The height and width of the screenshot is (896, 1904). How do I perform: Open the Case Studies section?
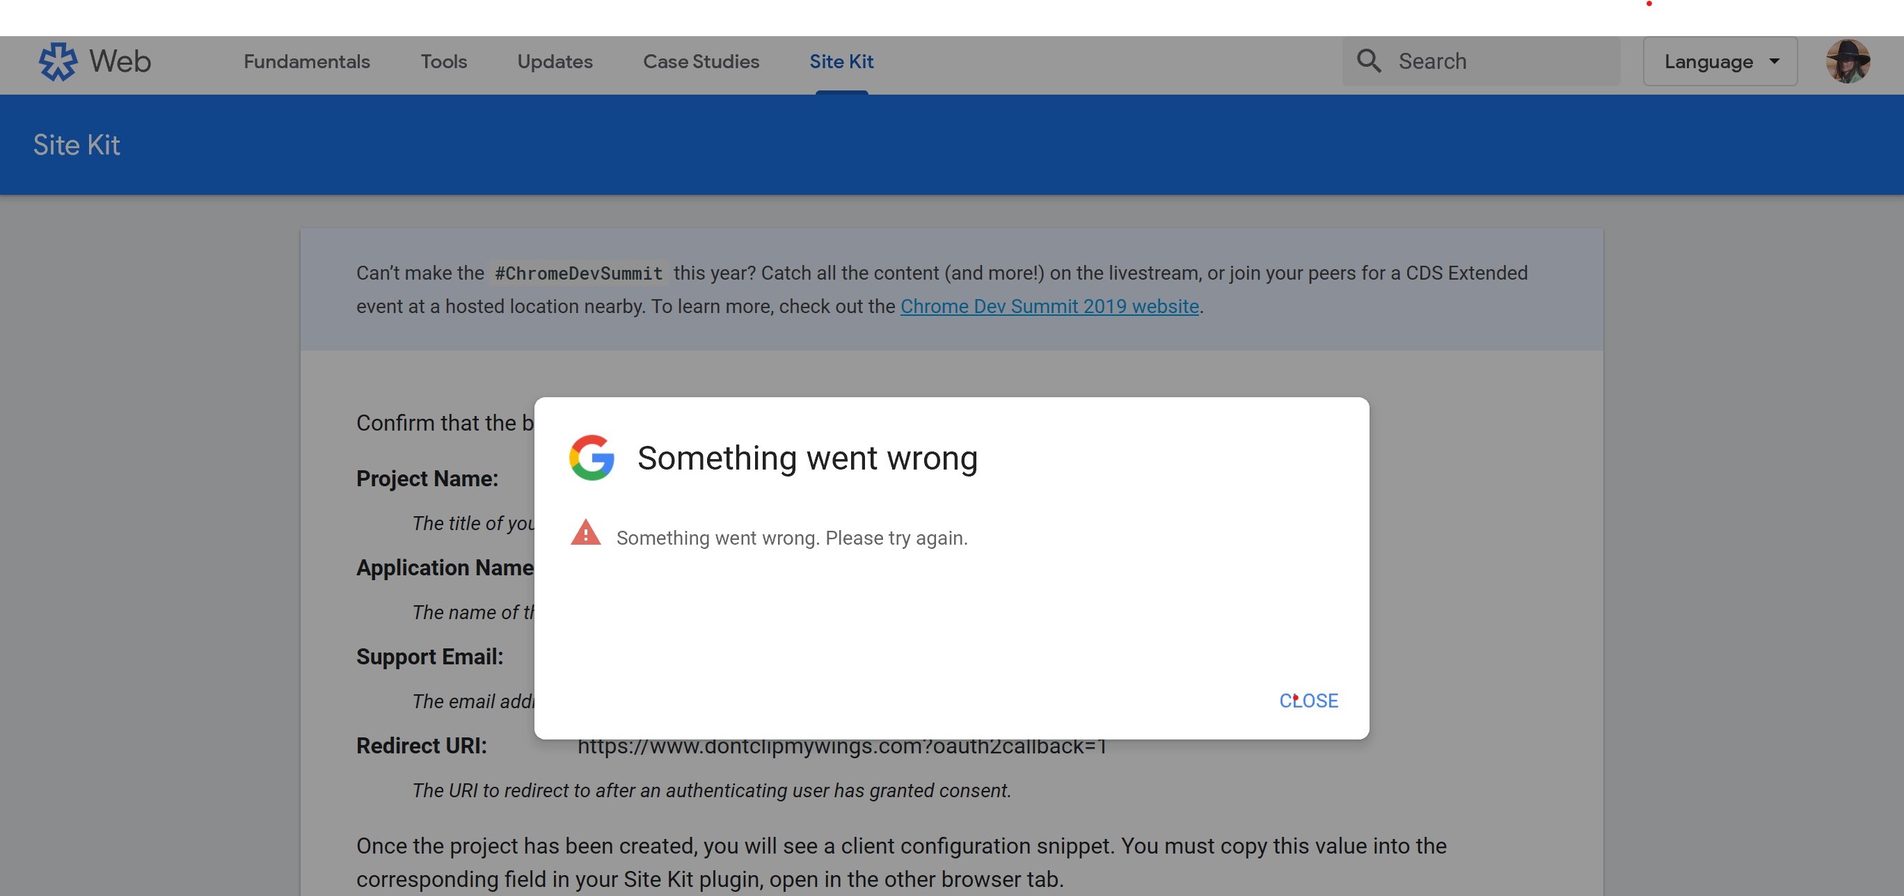tap(701, 61)
